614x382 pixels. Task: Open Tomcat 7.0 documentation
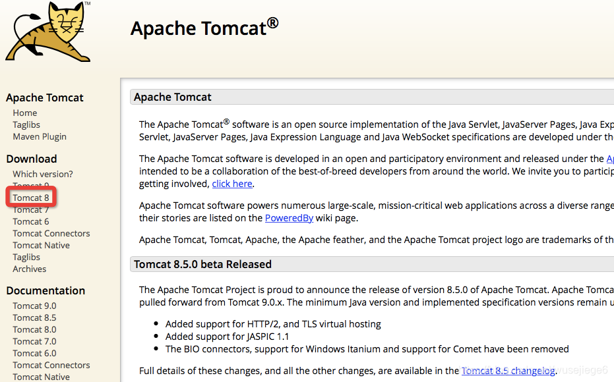point(34,341)
